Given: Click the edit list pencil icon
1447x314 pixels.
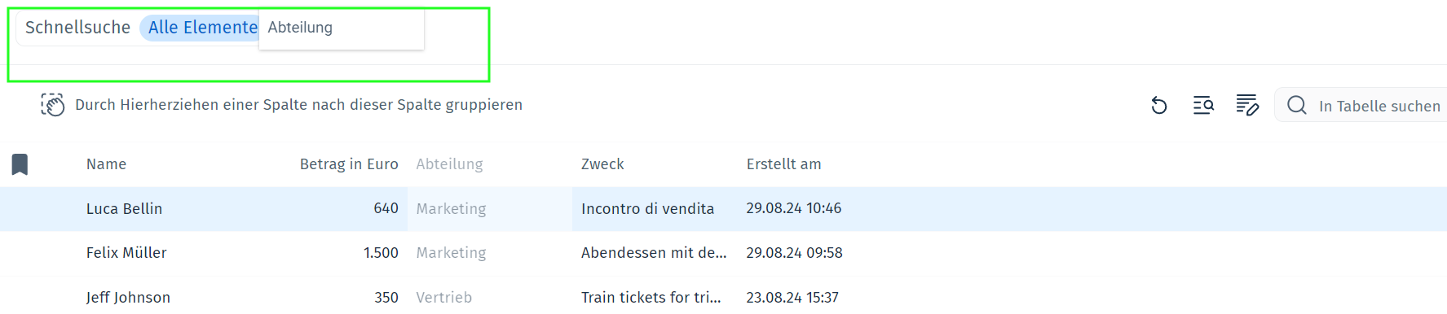Looking at the screenshot, I should pos(1247,105).
